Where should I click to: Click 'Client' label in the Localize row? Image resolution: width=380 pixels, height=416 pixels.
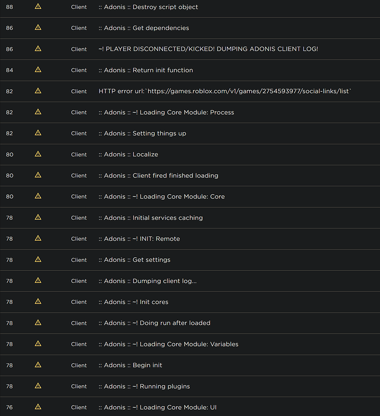pyautogui.click(x=79, y=154)
